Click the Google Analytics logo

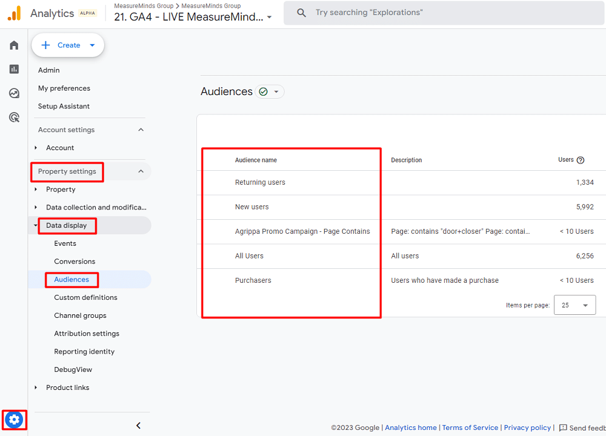(14, 13)
